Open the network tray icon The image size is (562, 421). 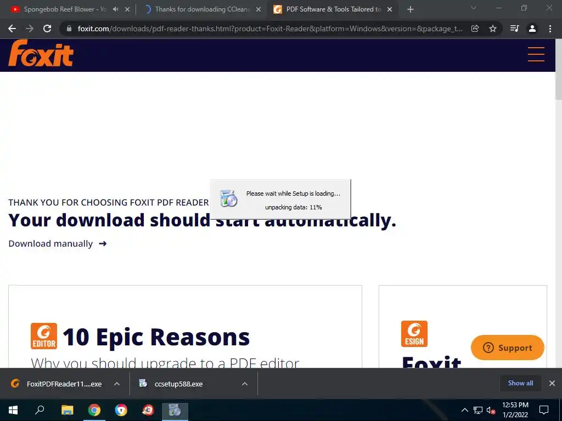click(478, 410)
